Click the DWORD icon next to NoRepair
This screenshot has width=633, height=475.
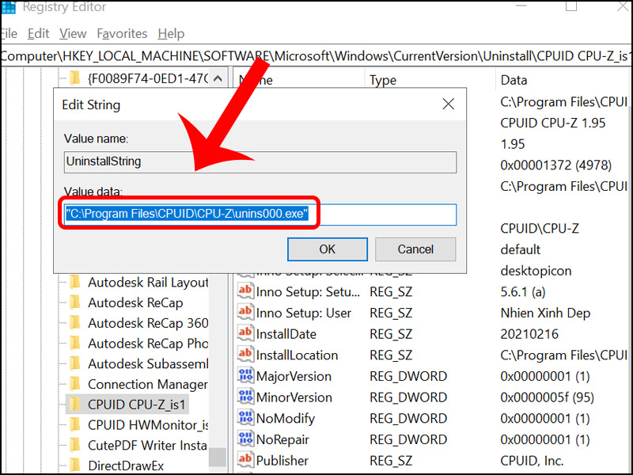pyautogui.click(x=245, y=439)
